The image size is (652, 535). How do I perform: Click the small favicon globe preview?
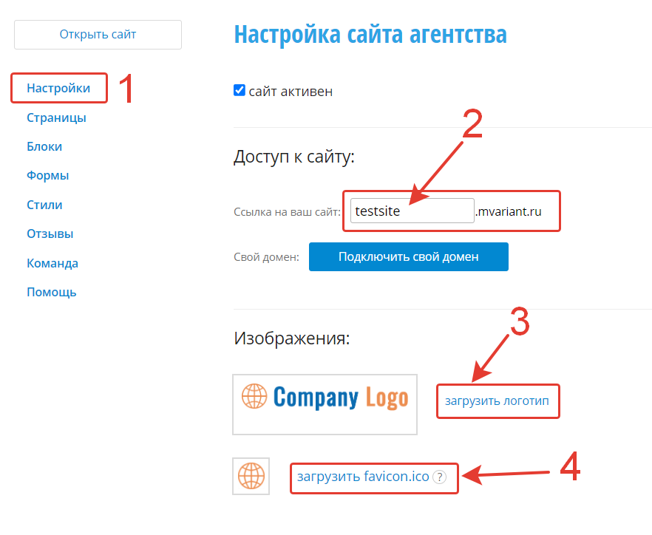[251, 477]
